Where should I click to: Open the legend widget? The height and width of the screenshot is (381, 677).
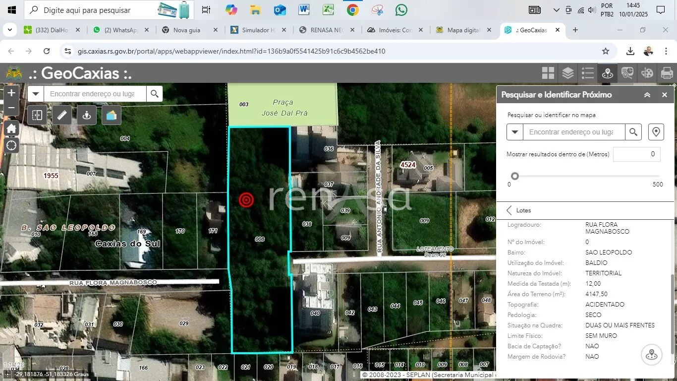(x=588, y=73)
